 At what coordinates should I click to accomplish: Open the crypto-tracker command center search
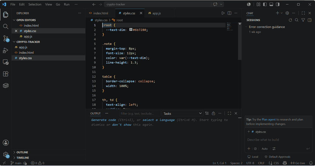tap(157, 4)
